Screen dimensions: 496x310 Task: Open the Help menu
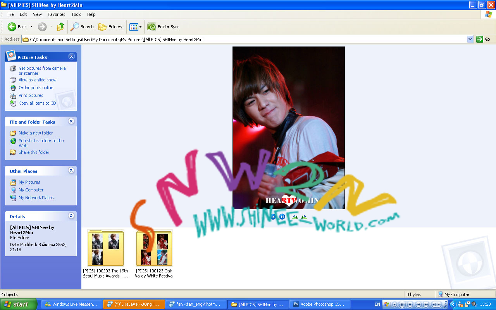pyautogui.click(x=91, y=14)
